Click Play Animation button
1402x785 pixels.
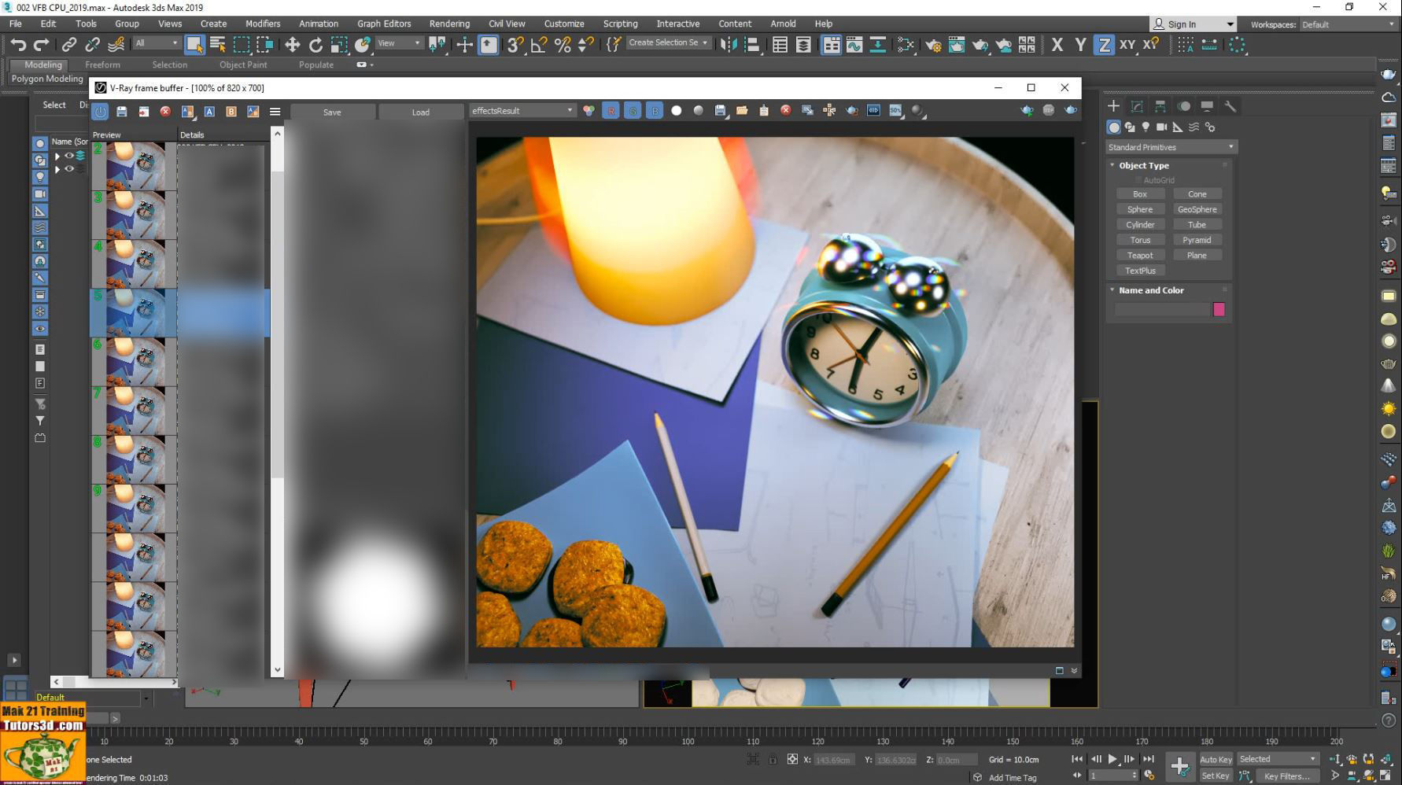1112,759
